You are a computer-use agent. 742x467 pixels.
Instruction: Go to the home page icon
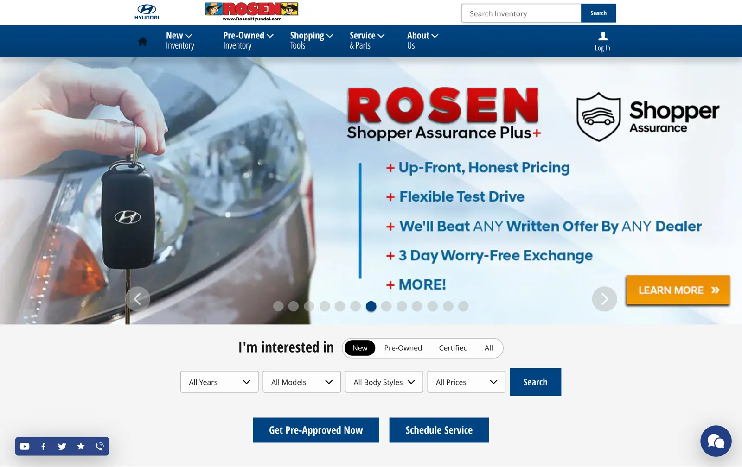(143, 42)
